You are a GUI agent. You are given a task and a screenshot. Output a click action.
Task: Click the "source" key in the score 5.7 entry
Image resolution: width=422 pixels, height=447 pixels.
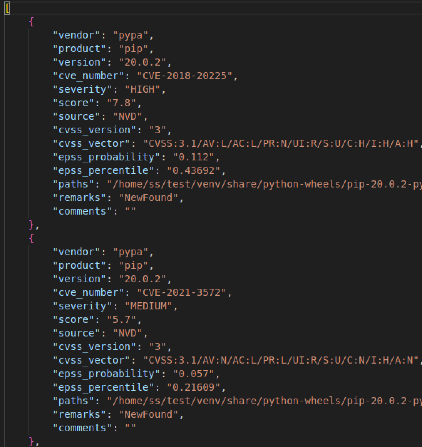pyautogui.click(x=77, y=333)
